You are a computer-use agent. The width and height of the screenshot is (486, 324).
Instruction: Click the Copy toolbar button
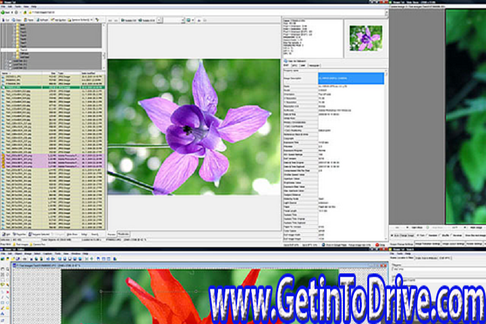pyautogui.click(x=17, y=20)
